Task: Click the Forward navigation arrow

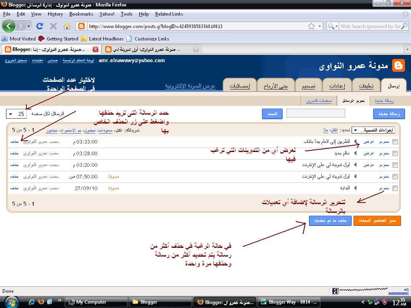Action: pyautogui.click(x=21, y=26)
